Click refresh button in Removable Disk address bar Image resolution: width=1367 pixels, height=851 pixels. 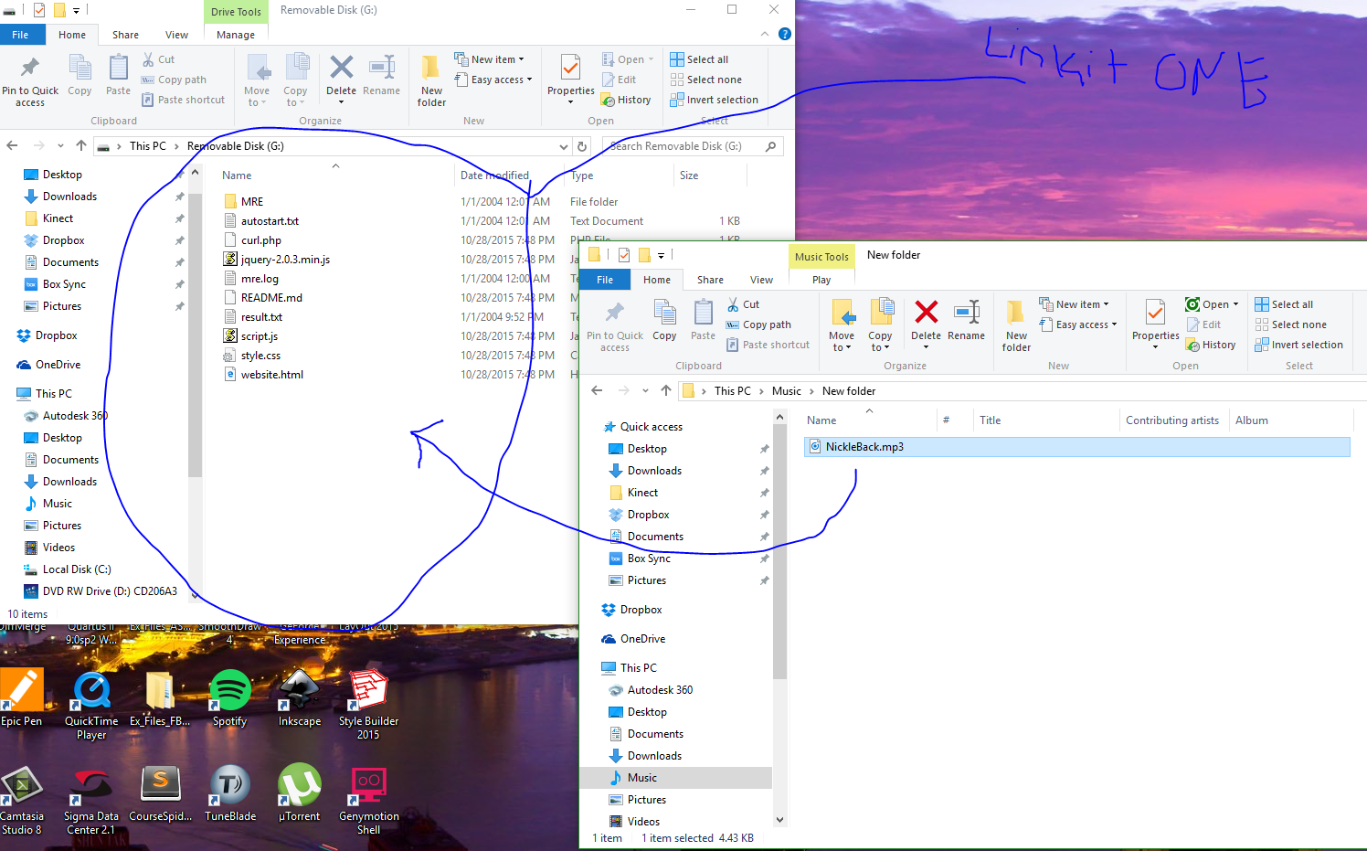click(581, 146)
